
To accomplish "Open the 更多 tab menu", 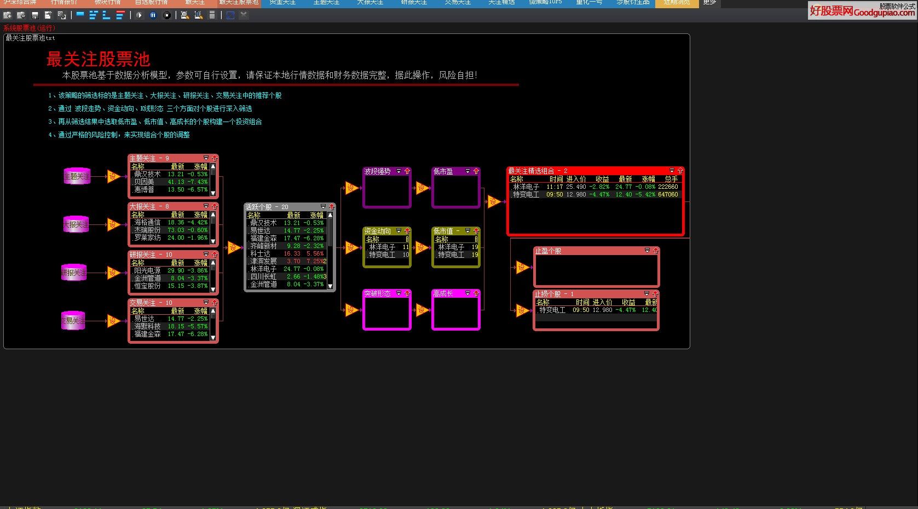I will tap(709, 3).
